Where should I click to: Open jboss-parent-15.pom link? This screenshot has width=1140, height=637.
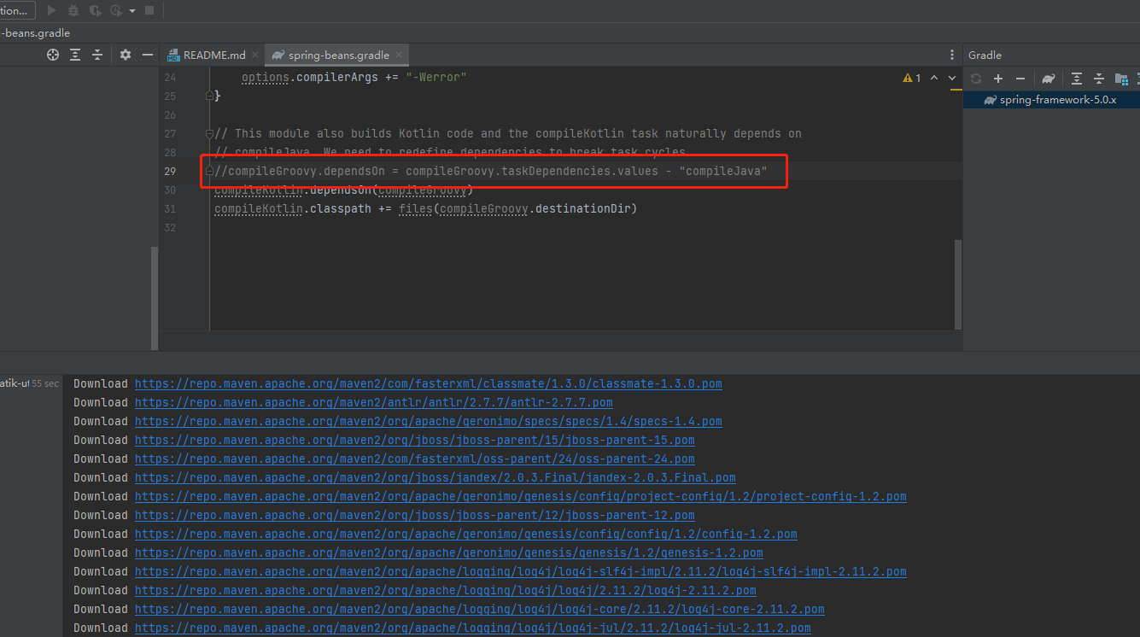tap(414, 441)
